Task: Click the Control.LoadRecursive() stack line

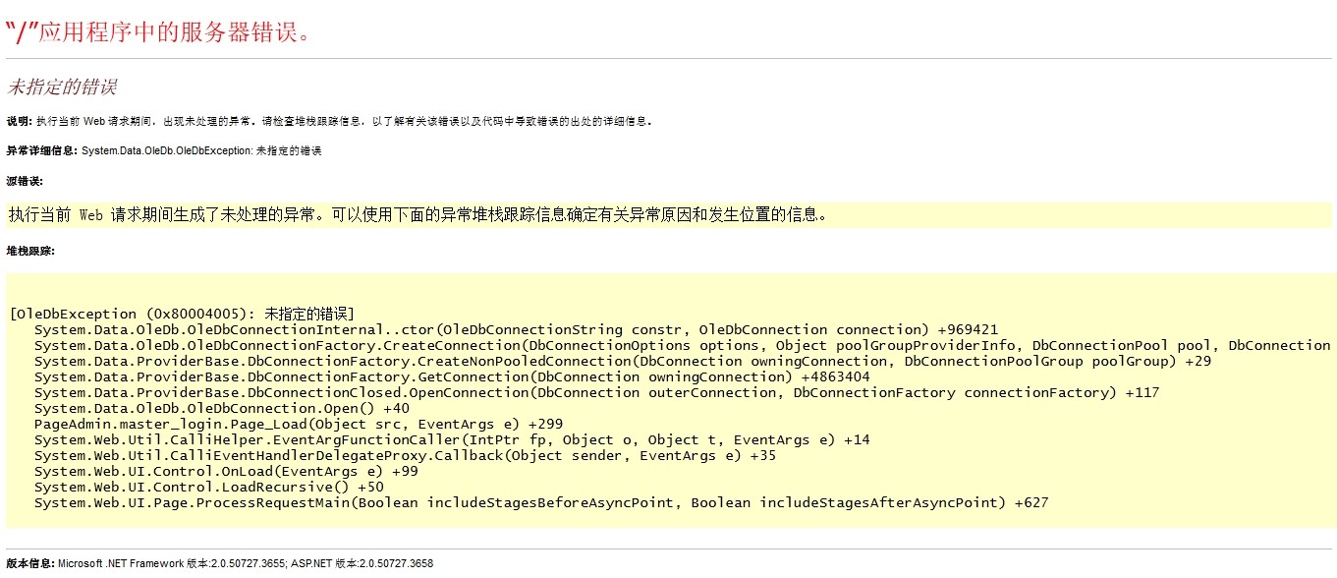Action: [208, 487]
